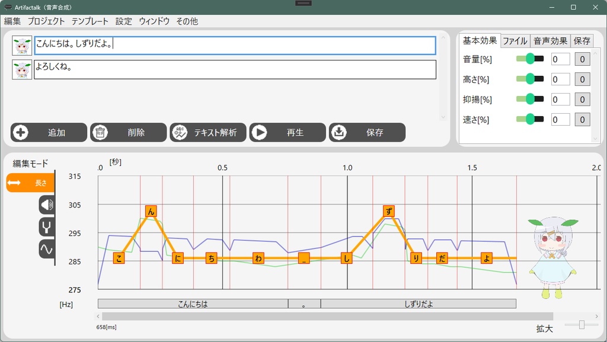
Task: Switch to the volume editing mode speaker icon
Action: pyautogui.click(x=46, y=204)
